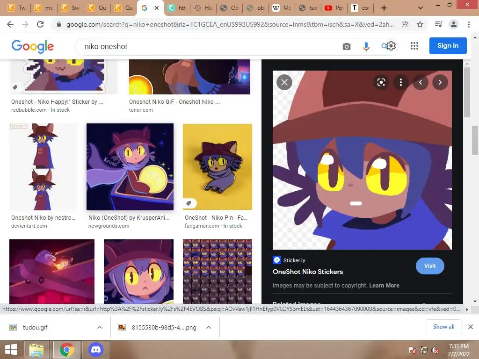Switch to the 'Tw' tab
Image resolution: width=479 pixels, height=359 pixels.
tap(17, 8)
